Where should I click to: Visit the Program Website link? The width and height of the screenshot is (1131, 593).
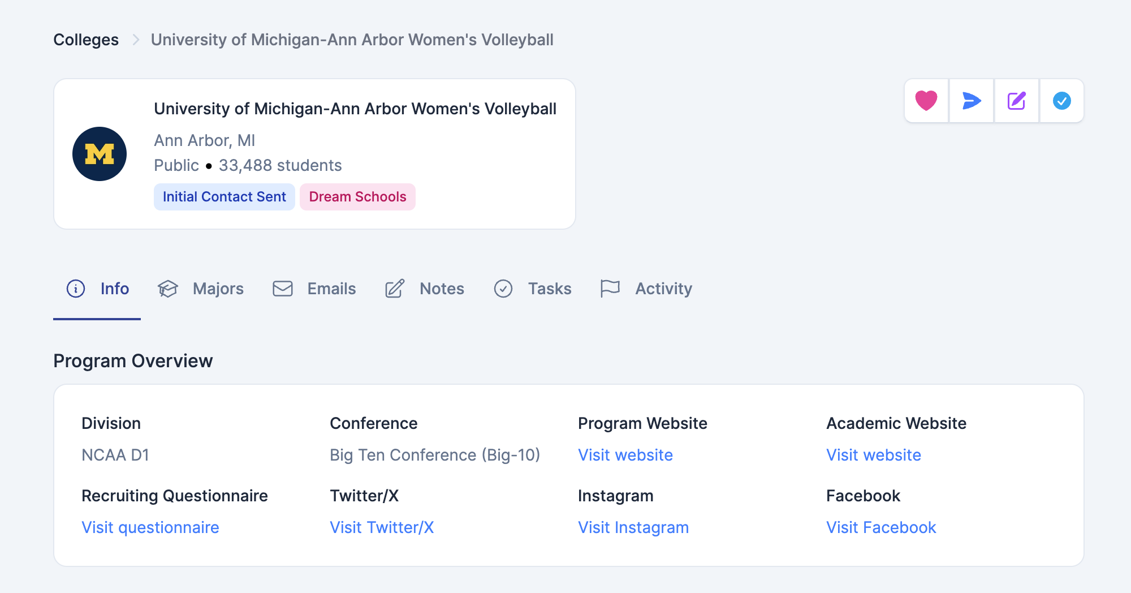(x=625, y=455)
